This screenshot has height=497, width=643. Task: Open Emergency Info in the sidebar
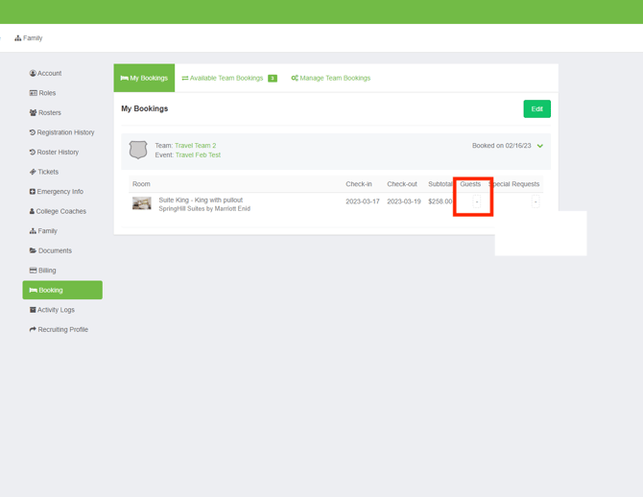[x=57, y=192]
